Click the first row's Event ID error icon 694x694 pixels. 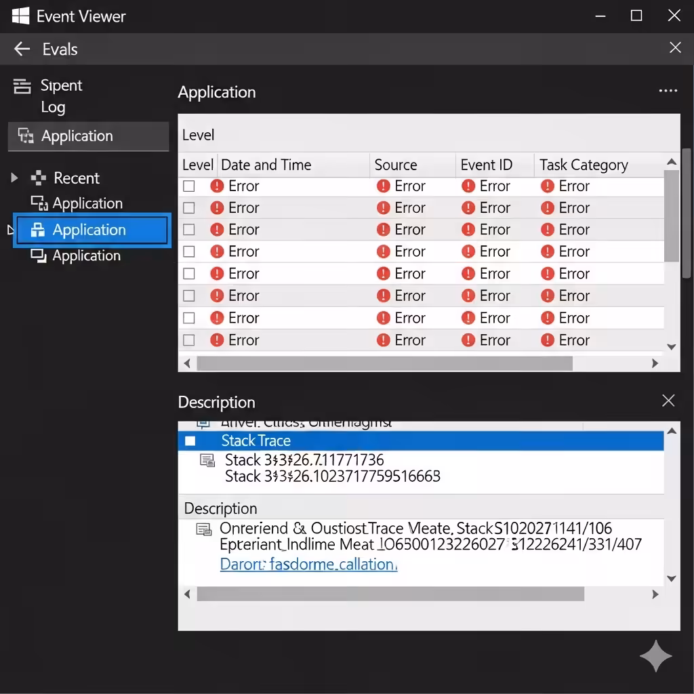(468, 186)
